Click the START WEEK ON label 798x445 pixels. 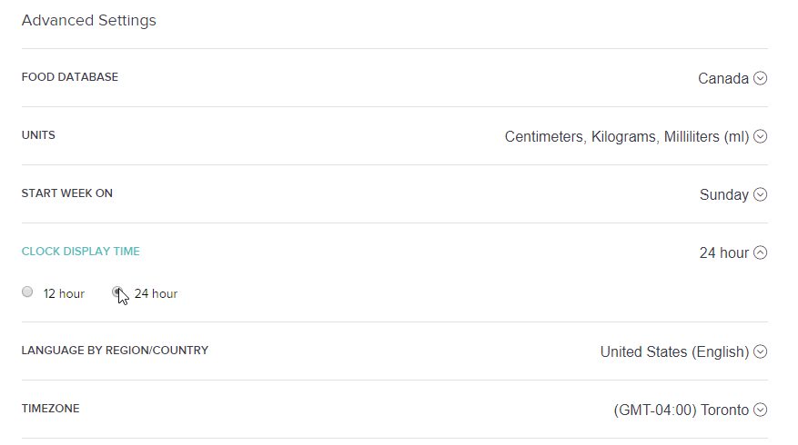click(67, 193)
